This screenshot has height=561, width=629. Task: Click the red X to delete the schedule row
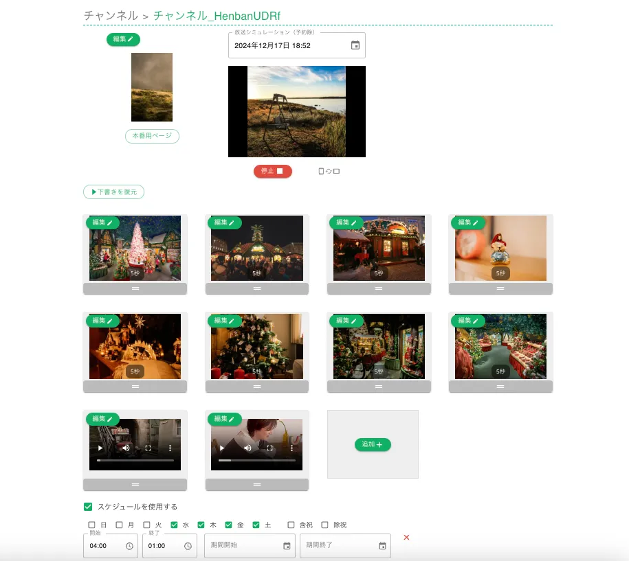point(406,537)
